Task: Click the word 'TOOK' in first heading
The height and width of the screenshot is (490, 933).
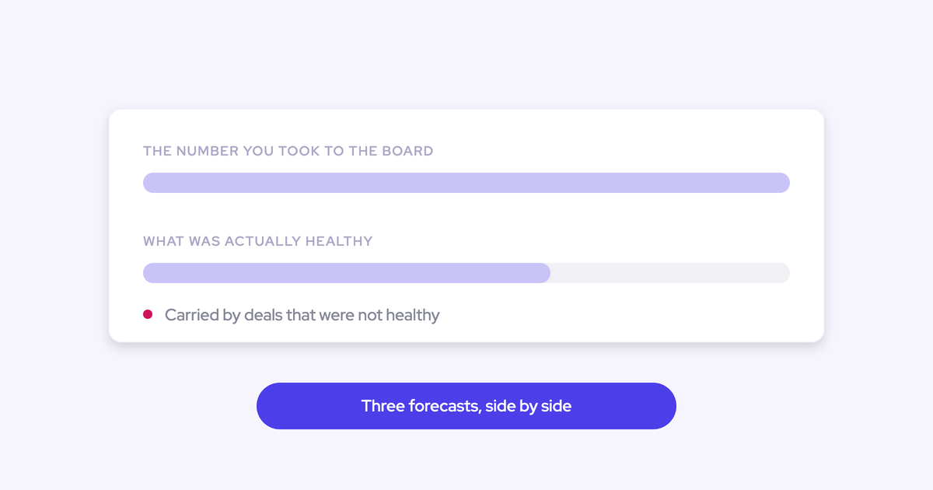Action: pos(299,151)
